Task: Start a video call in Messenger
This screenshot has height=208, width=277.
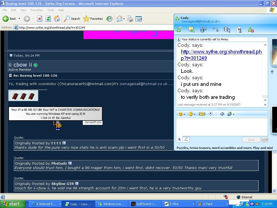Action: coord(203,29)
